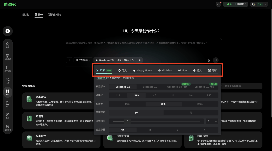Switch to the 可灵 provider tab
This screenshot has height=151, width=272.
(122, 70)
